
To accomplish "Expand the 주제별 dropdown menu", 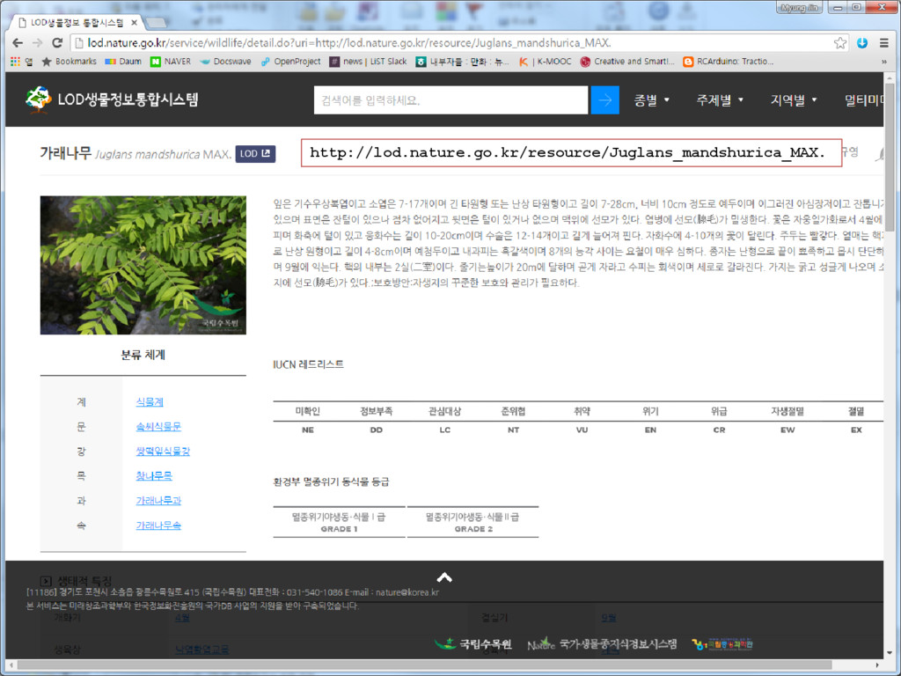I will 720,100.
